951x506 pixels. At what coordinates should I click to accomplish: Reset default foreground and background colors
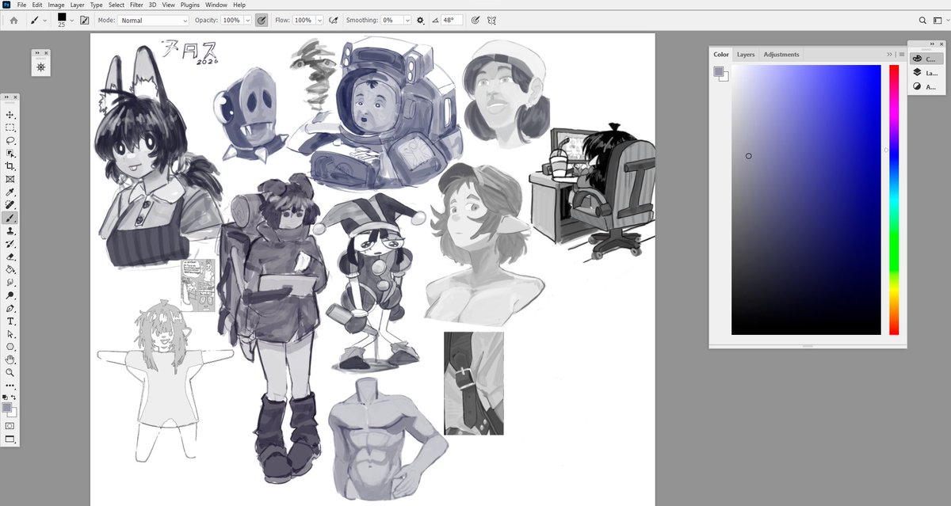pos(6,397)
